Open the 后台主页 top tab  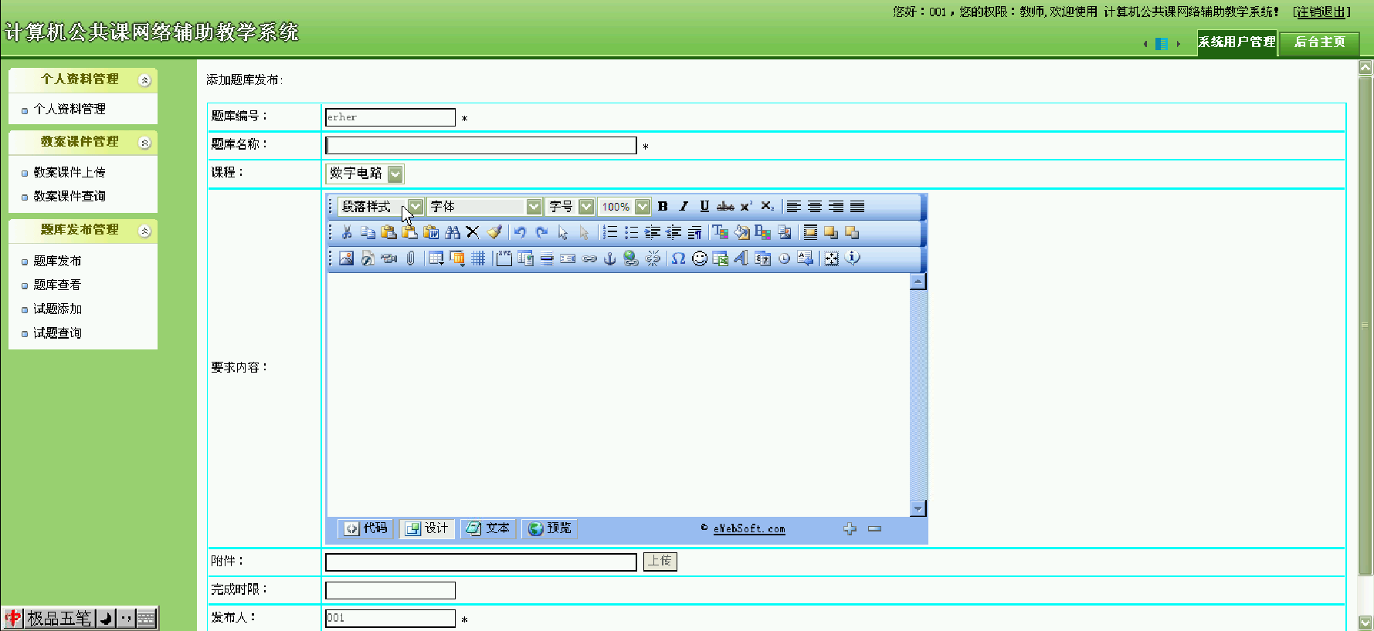[1319, 42]
